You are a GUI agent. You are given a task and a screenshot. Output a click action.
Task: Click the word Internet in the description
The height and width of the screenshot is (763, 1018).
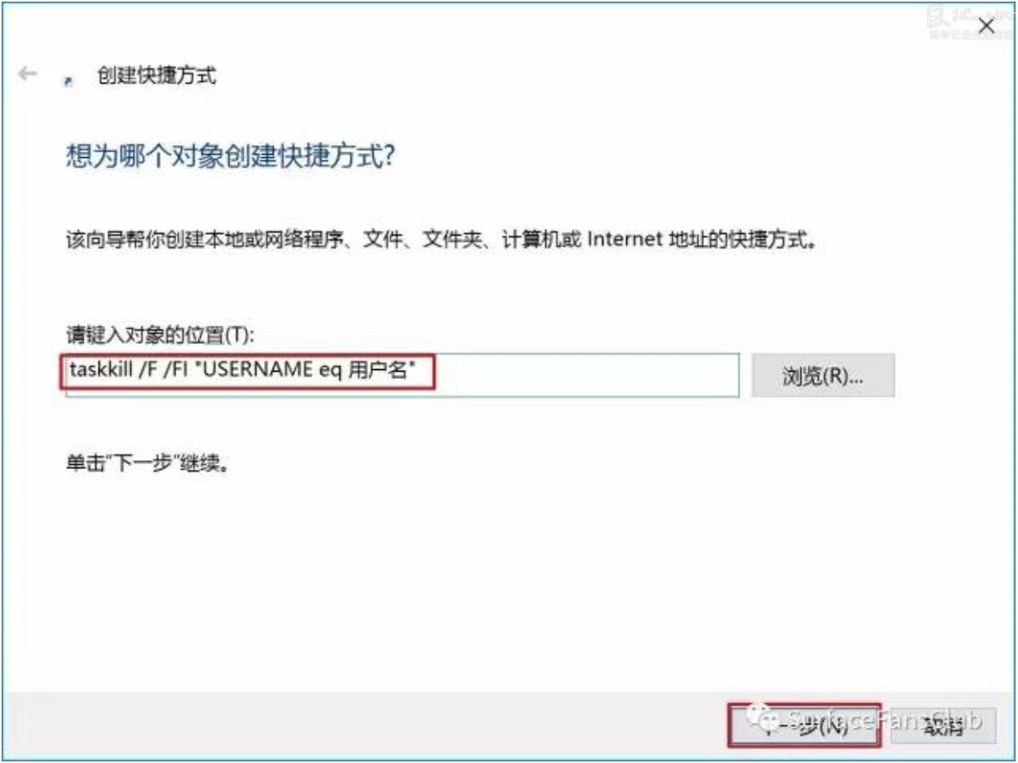coord(623,242)
